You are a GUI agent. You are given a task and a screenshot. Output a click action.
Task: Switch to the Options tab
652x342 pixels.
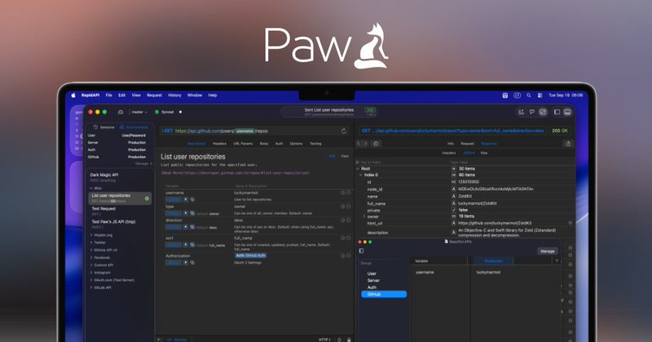coord(296,144)
